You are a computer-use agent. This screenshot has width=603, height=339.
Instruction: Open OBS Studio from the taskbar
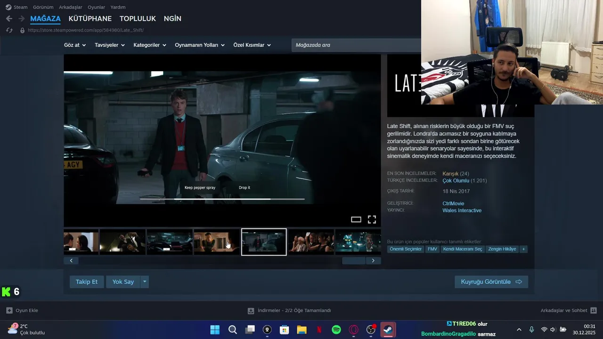click(371, 330)
